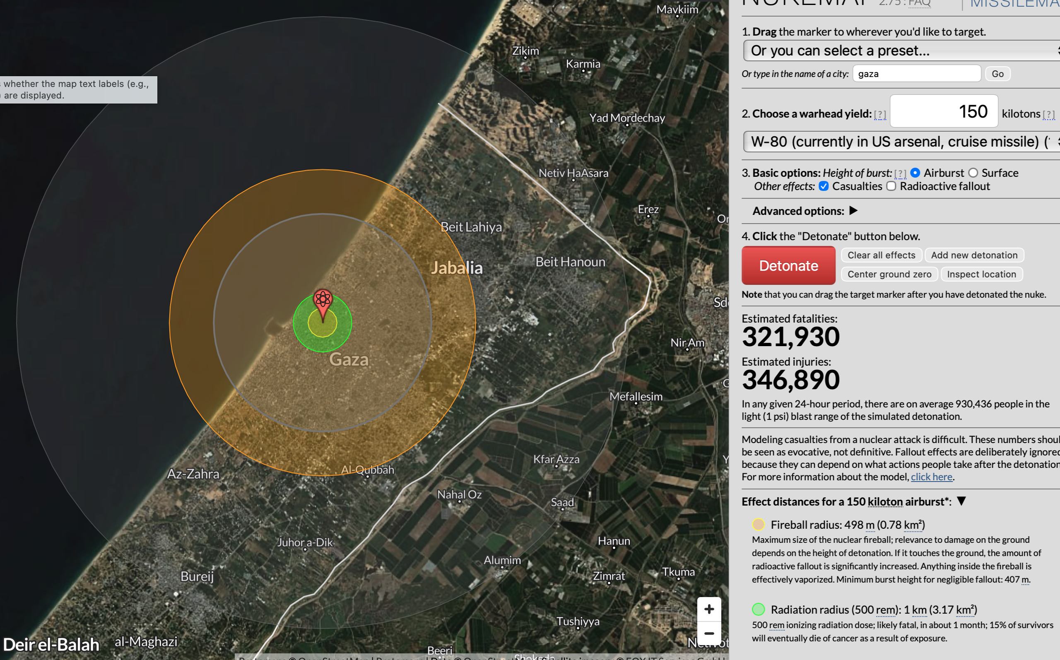
Task: Expand the Advanced options triangle
Action: pyautogui.click(x=853, y=211)
